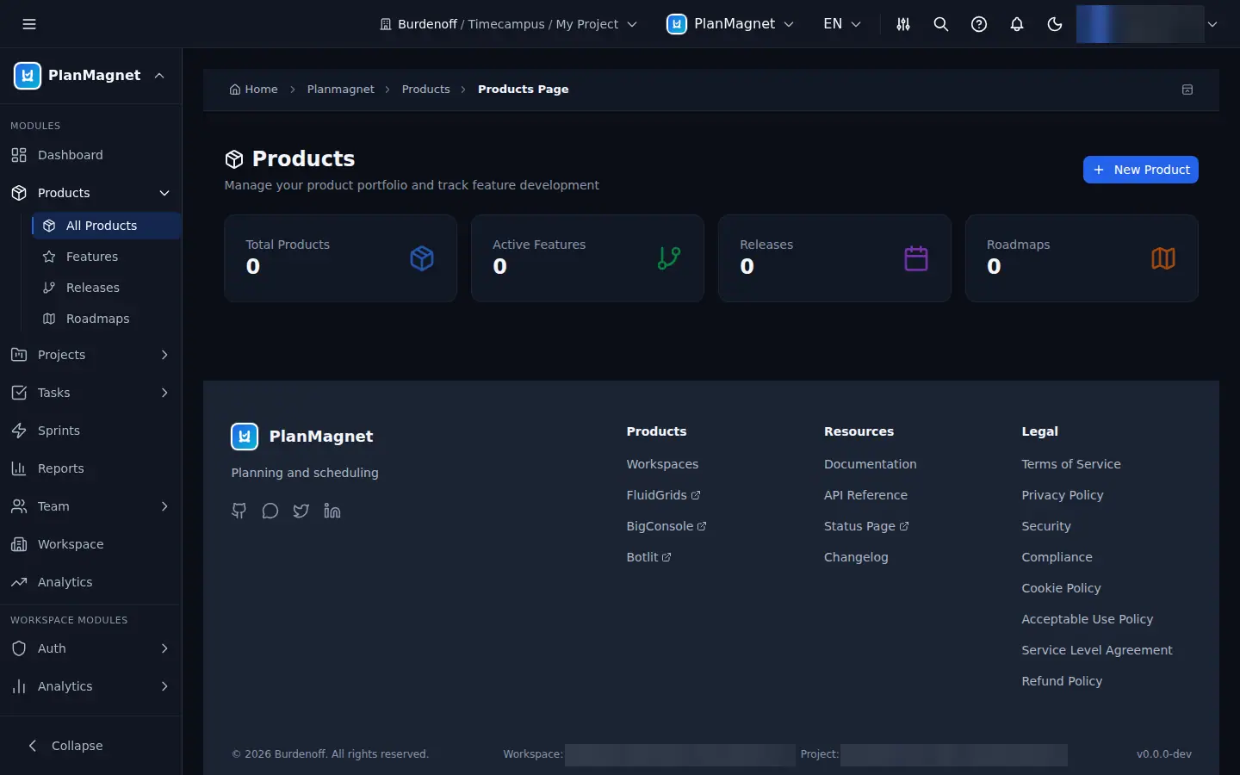Click the orange map icon on Roadmaps card

pyautogui.click(x=1163, y=258)
